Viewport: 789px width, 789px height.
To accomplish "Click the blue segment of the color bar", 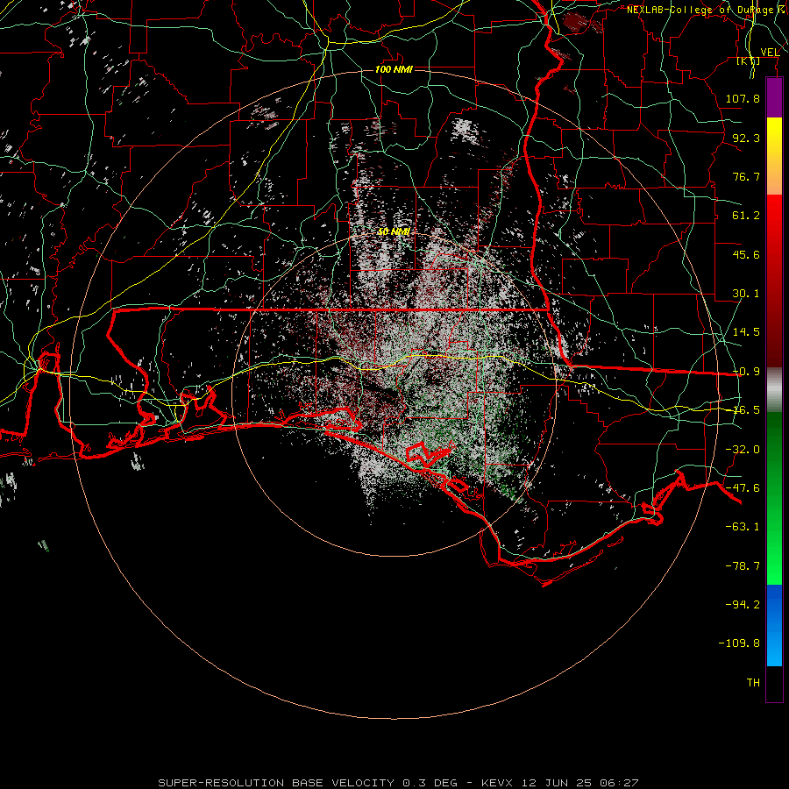I will click(774, 625).
